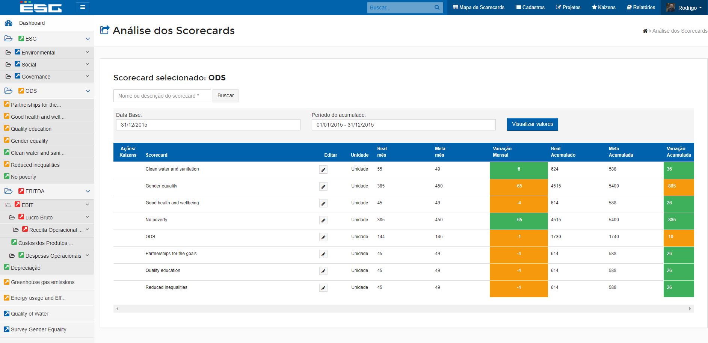This screenshot has height=343, width=708.
Task: Collapse the ESG tree chevron
Action: tap(88, 39)
